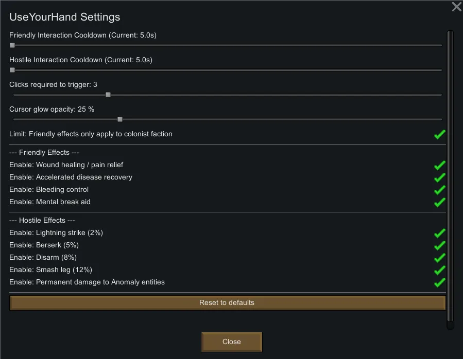Click the Enable: Berserk (5%) label
The width and height of the screenshot is (463, 359).
(x=44, y=245)
